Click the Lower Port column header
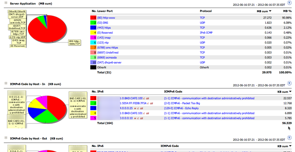Screen dimensions: 295x152 point(105,11)
